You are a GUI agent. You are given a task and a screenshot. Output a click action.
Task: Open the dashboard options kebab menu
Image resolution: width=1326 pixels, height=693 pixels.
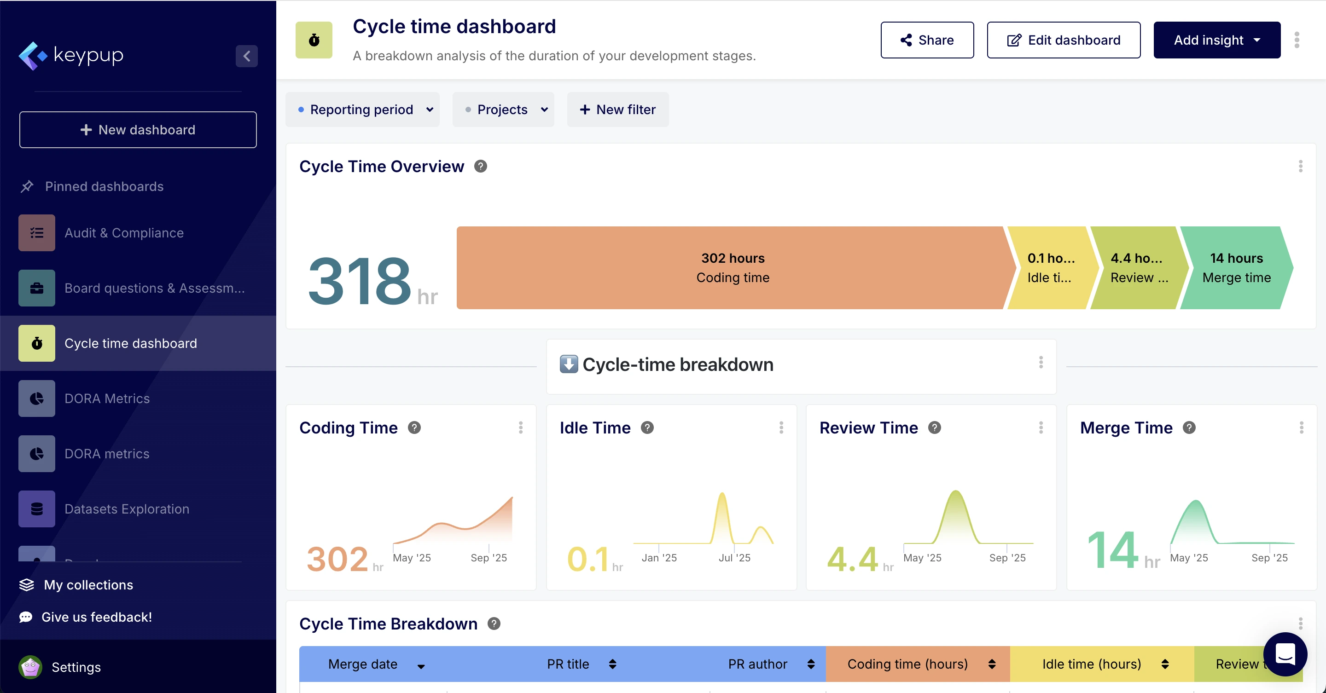(x=1297, y=40)
